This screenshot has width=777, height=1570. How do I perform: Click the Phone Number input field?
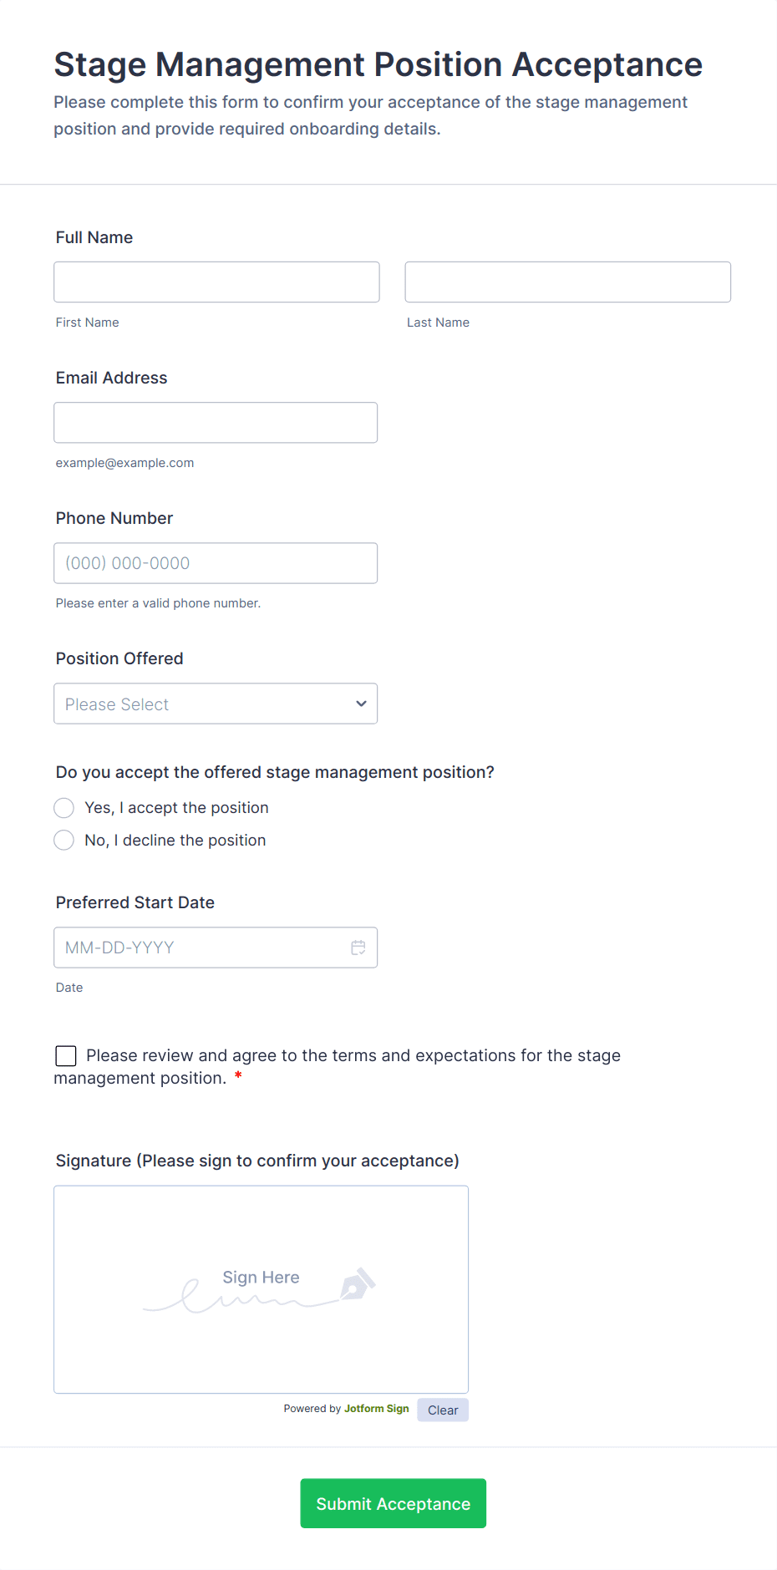(216, 563)
